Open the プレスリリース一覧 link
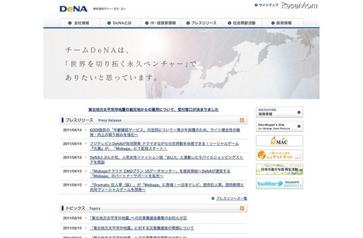 click(231, 198)
